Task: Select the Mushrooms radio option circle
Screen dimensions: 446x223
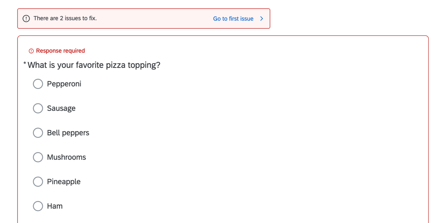Action: pyautogui.click(x=38, y=157)
